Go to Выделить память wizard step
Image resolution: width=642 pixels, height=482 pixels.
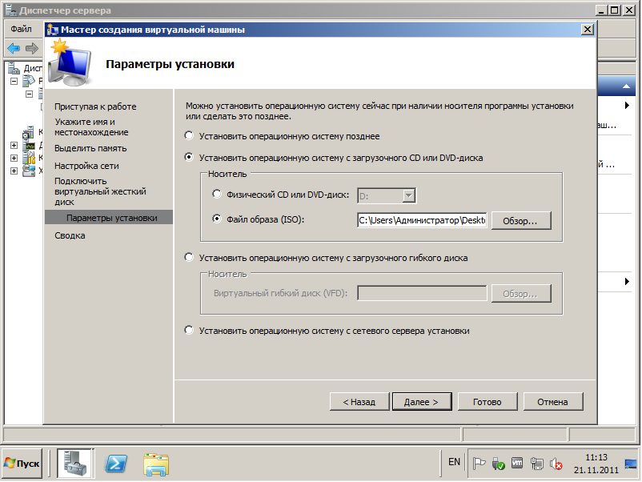click(90, 148)
